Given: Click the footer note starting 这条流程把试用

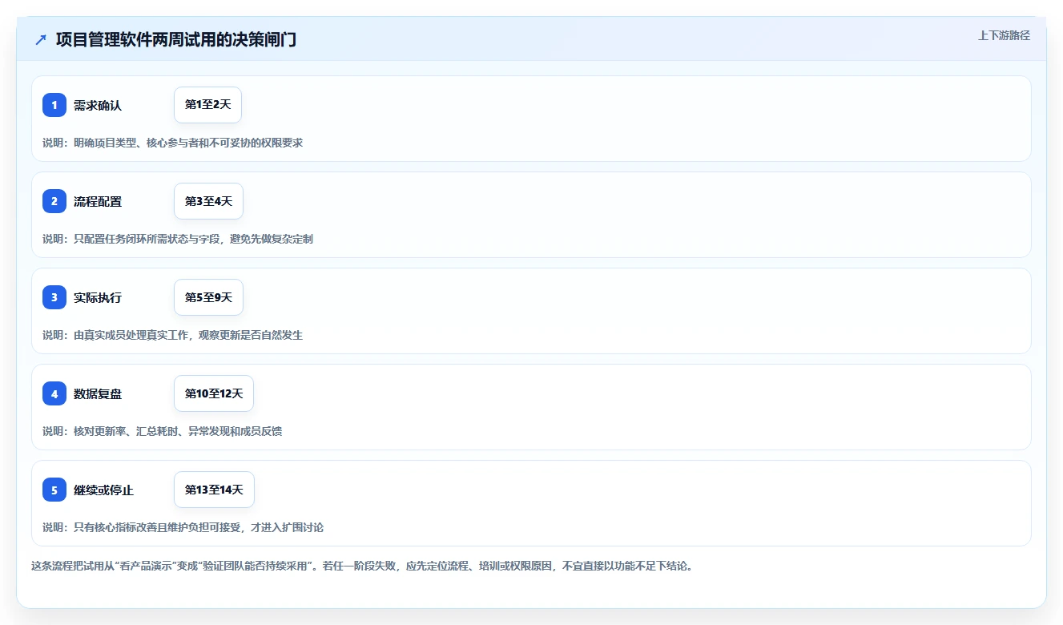Looking at the screenshot, I should 362,566.
